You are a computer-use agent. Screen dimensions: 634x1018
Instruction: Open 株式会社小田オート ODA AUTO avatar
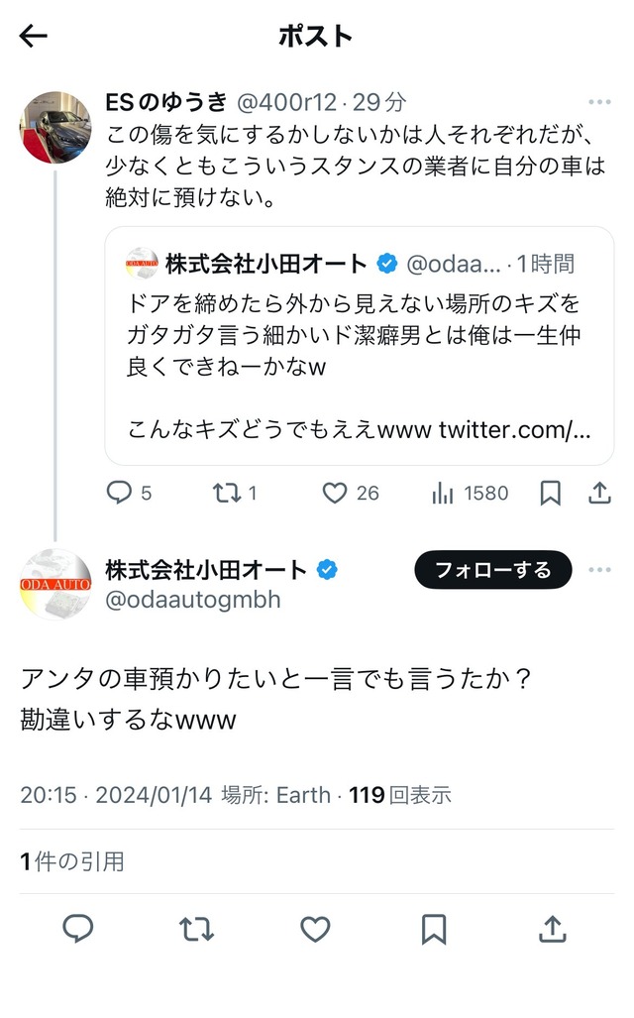(55, 584)
